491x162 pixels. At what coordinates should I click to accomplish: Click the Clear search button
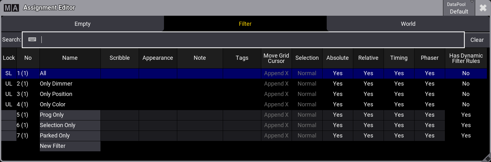[477, 40]
